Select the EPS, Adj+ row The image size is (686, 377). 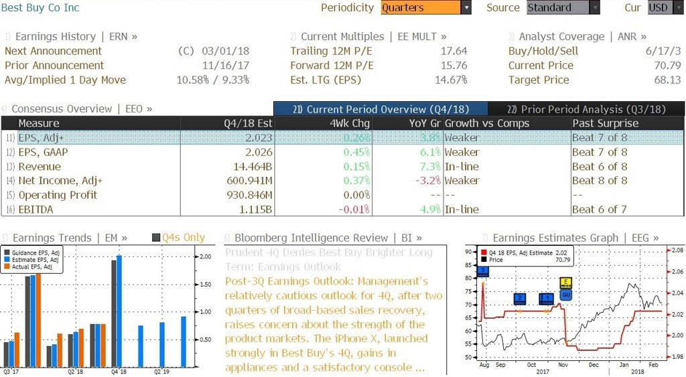(x=342, y=138)
